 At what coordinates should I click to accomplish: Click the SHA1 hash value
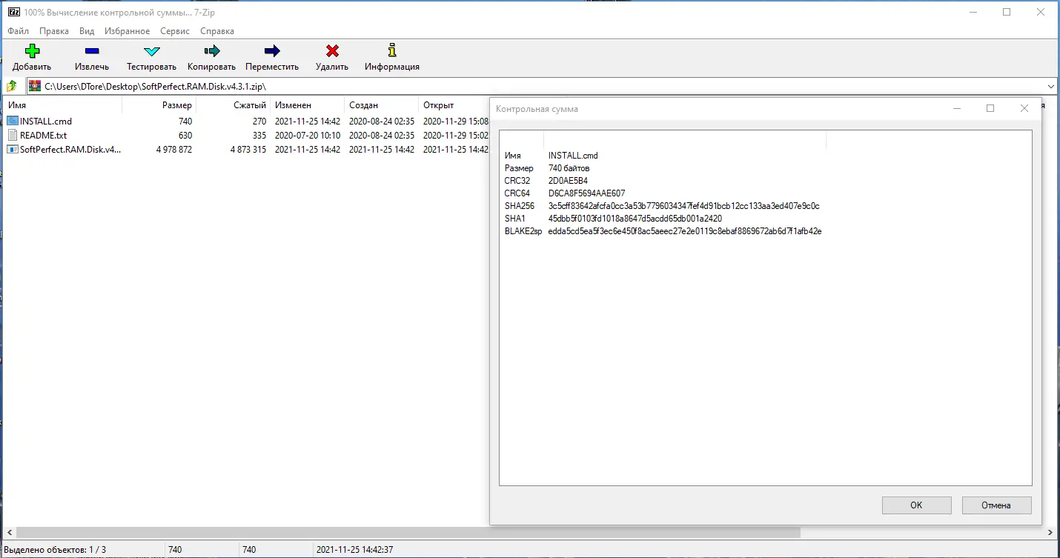(x=635, y=219)
